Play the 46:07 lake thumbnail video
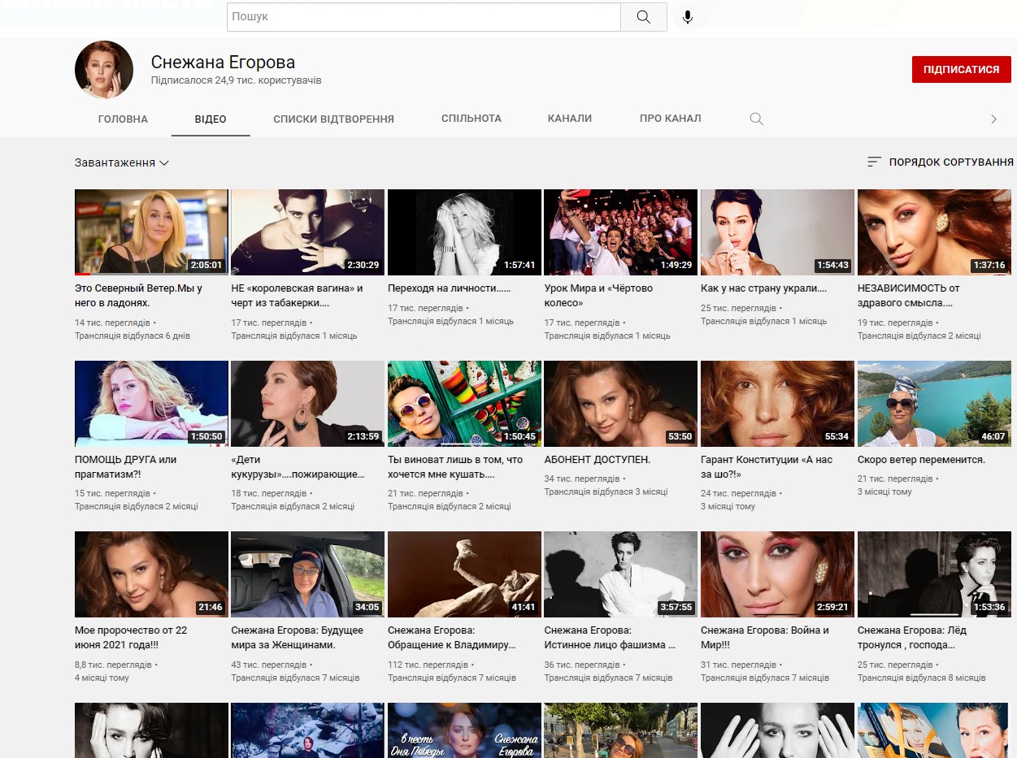 pyautogui.click(x=934, y=404)
